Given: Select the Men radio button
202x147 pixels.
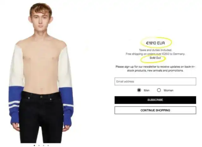Looking at the screenshot, I should pyautogui.click(x=139, y=90).
